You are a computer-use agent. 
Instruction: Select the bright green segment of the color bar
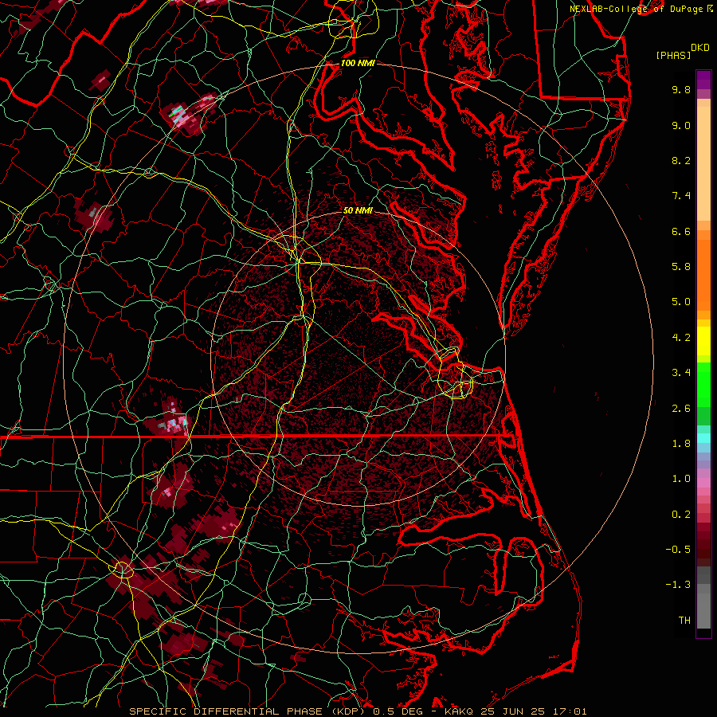(703, 384)
